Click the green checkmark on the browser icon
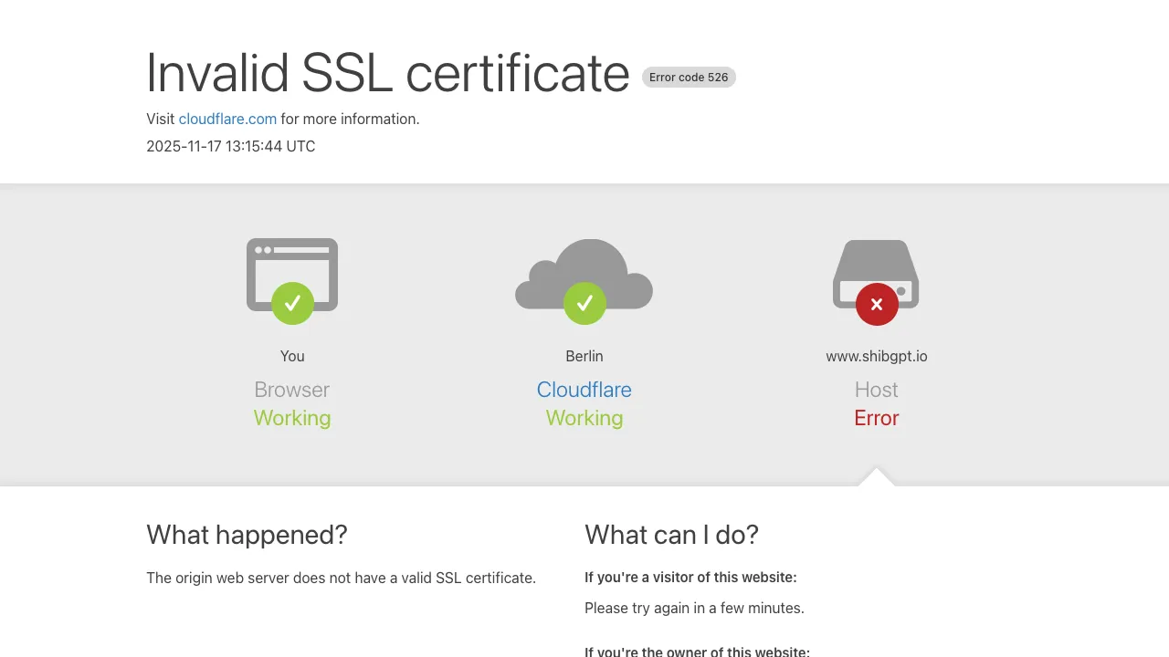The width and height of the screenshot is (1169, 657). pyautogui.click(x=292, y=303)
